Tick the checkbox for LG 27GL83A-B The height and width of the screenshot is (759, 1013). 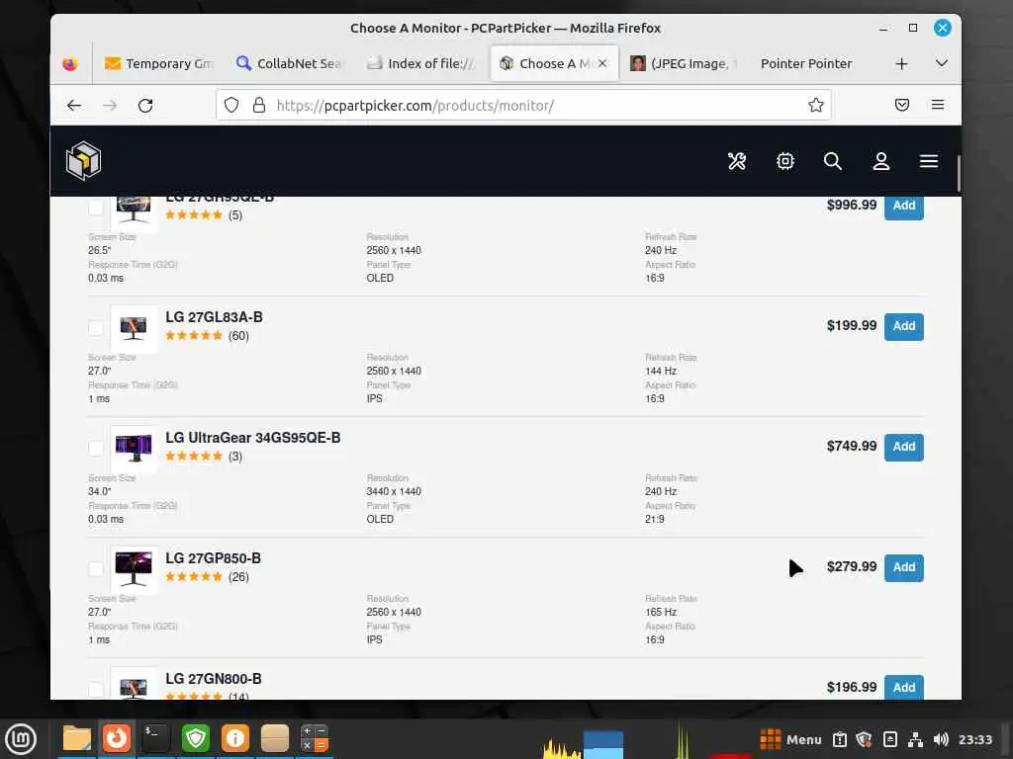click(x=96, y=327)
